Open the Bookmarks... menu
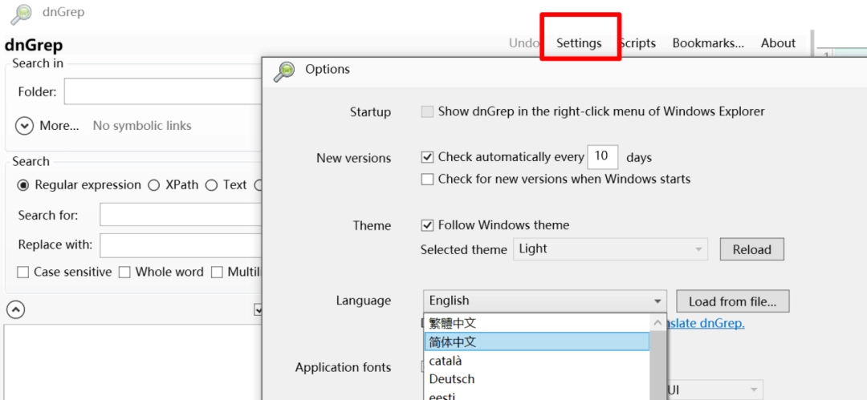The height and width of the screenshot is (400, 867). [x=708, y=43]
